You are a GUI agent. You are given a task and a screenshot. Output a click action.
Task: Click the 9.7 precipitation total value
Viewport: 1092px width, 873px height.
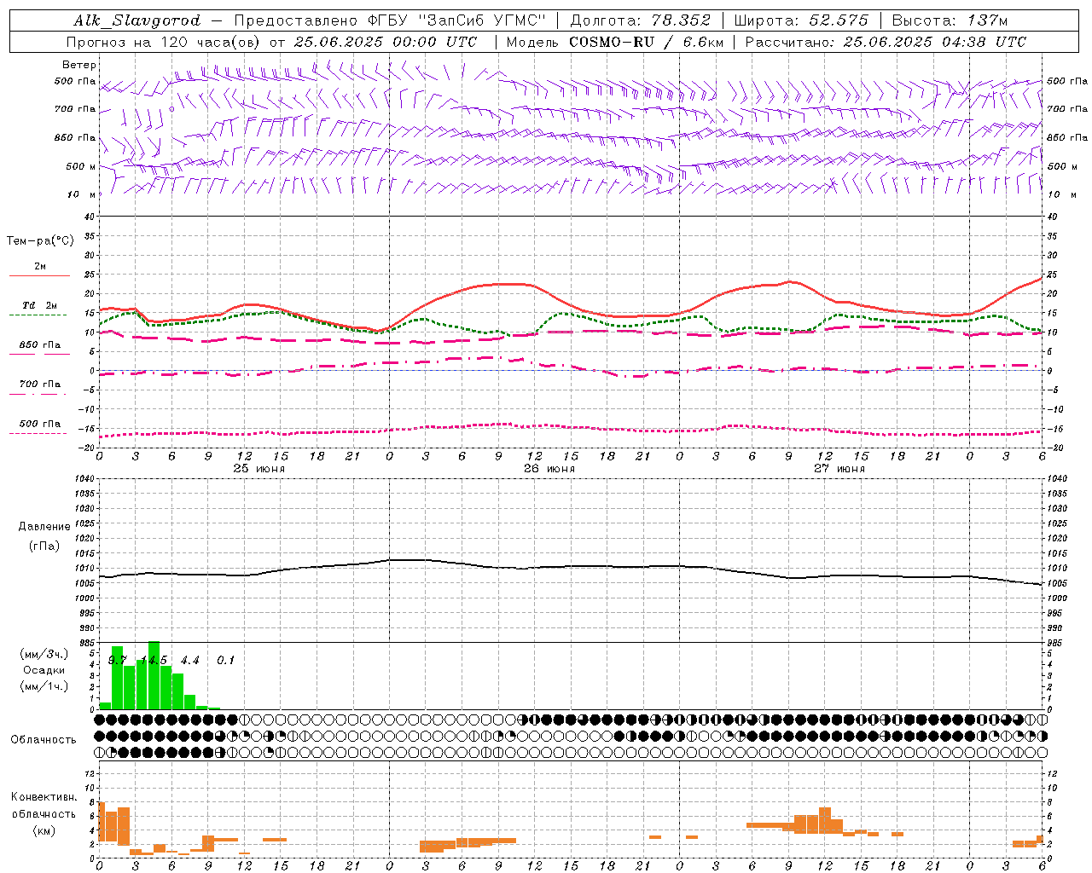pyautogui.click(x=117, y=661)
